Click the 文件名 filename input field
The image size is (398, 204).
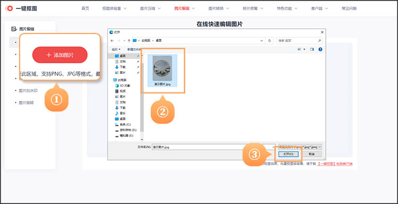[x=213, y=147]
